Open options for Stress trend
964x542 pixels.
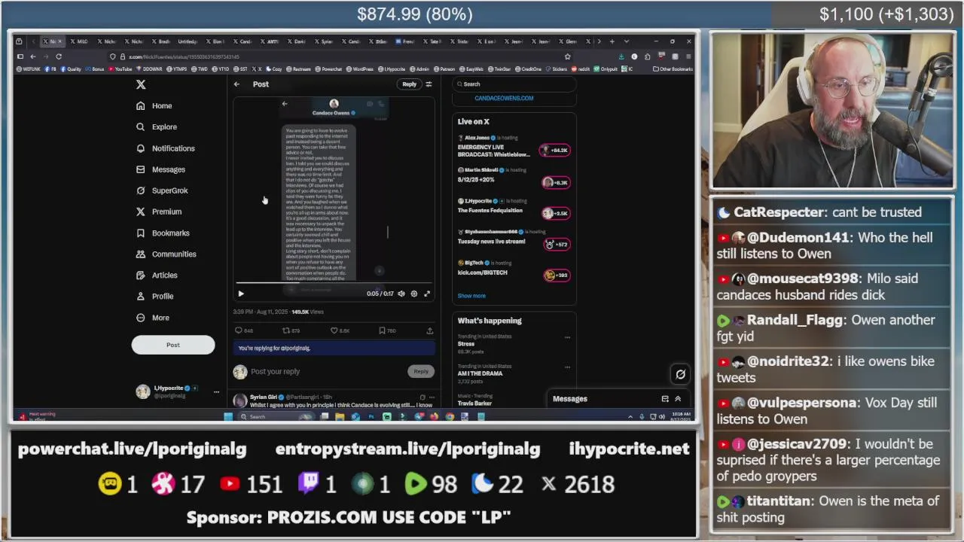tap(567, 337)
